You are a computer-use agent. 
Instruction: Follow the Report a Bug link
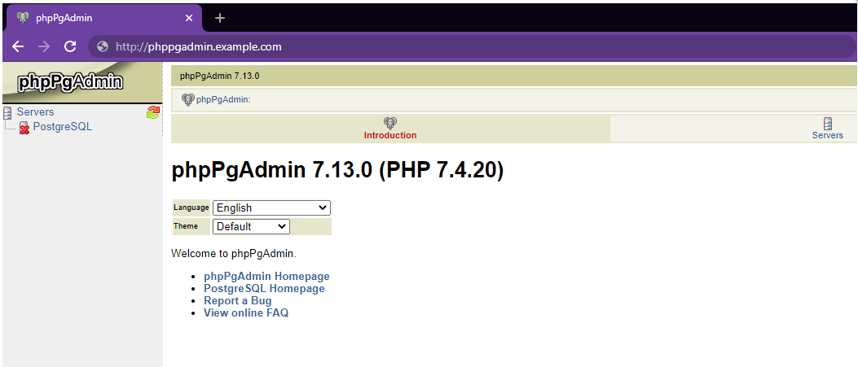tap(238, 301)
